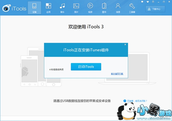This screenshot has height=121, width=172.
Task: Close the iTunes component install dialog
Action: (x=125, y=44)
